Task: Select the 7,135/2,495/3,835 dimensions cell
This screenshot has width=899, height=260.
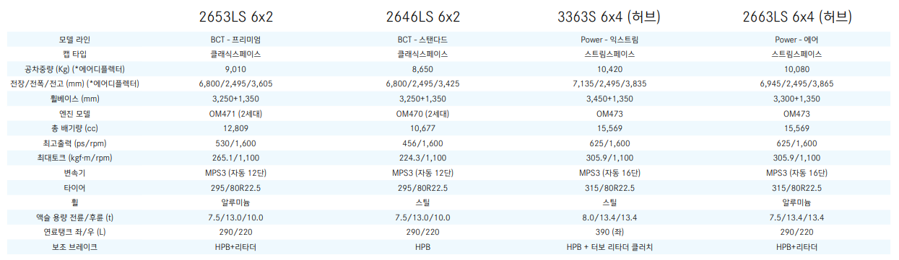Action: click(610, 84)
